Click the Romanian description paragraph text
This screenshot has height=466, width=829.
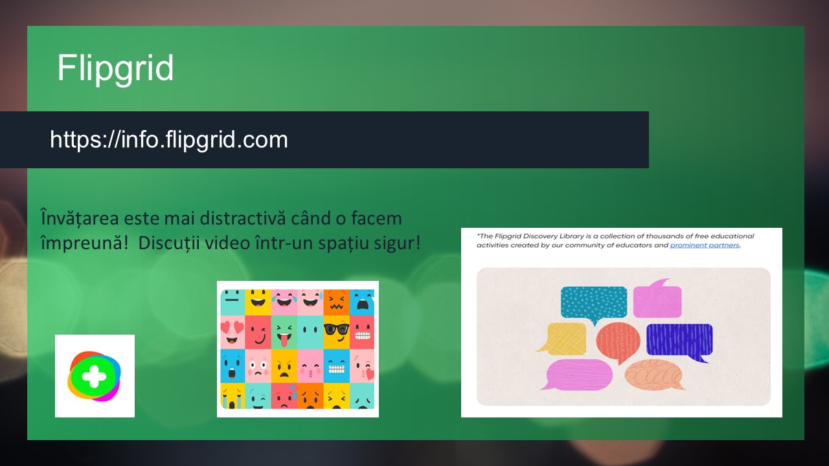click(231, 230)
